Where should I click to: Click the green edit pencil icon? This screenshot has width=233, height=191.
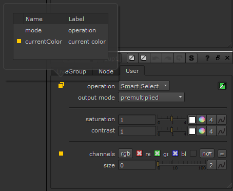pos(222,86)
